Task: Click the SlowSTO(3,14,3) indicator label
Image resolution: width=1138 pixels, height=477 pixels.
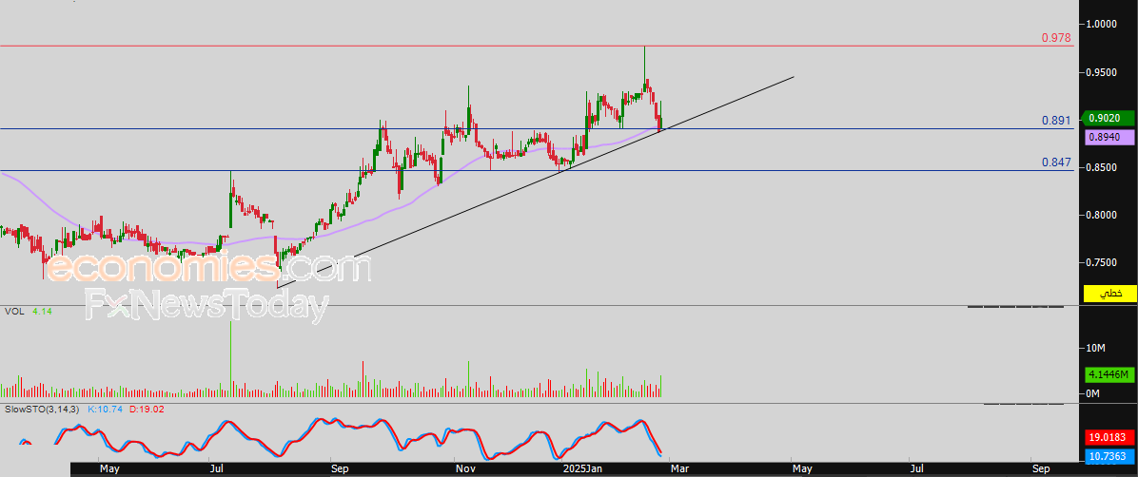Action: [43, 410]
